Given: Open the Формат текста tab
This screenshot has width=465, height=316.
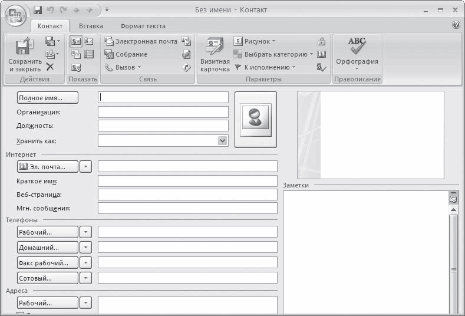Looking at the screenshot, I should click(143, 26).
